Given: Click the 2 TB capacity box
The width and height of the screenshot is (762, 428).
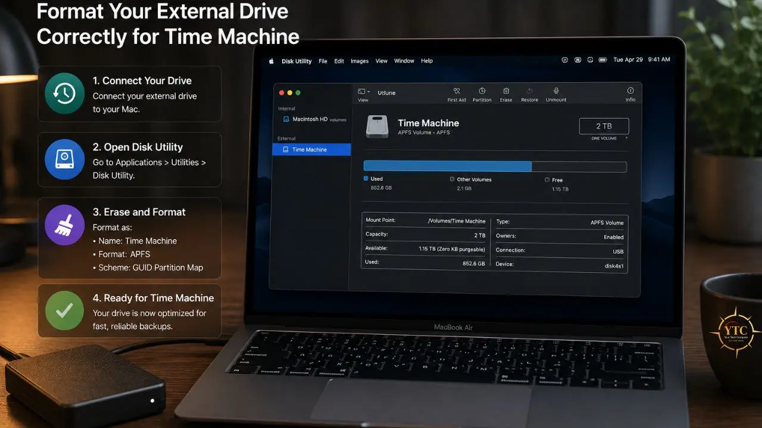Looking at the screenshot, I should point(604,126).
